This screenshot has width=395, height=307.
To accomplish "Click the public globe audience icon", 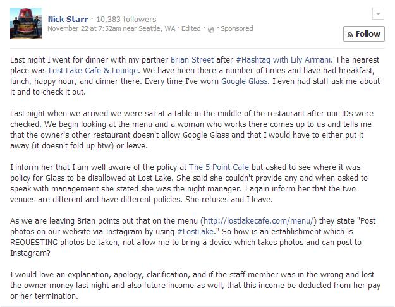I will click(x=211, y=30).
